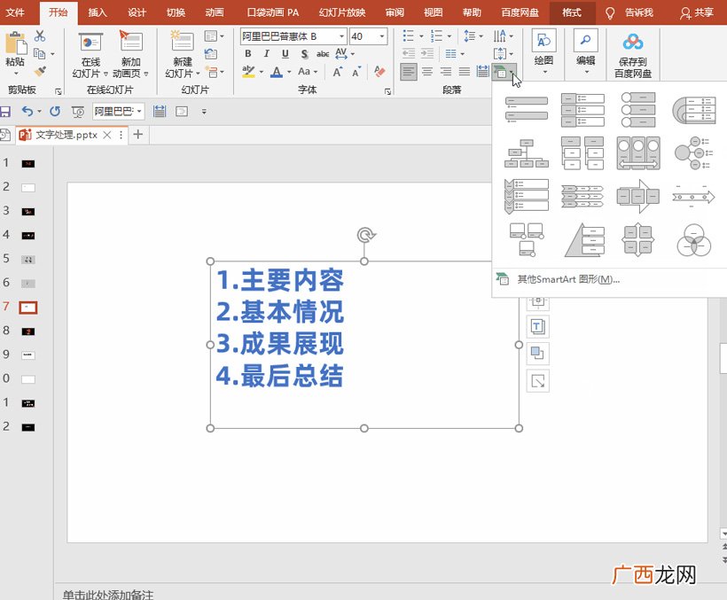Viewport: 727px width, 600px height.
Task: Click the Shadow text S icon
Action: (304, 54)
